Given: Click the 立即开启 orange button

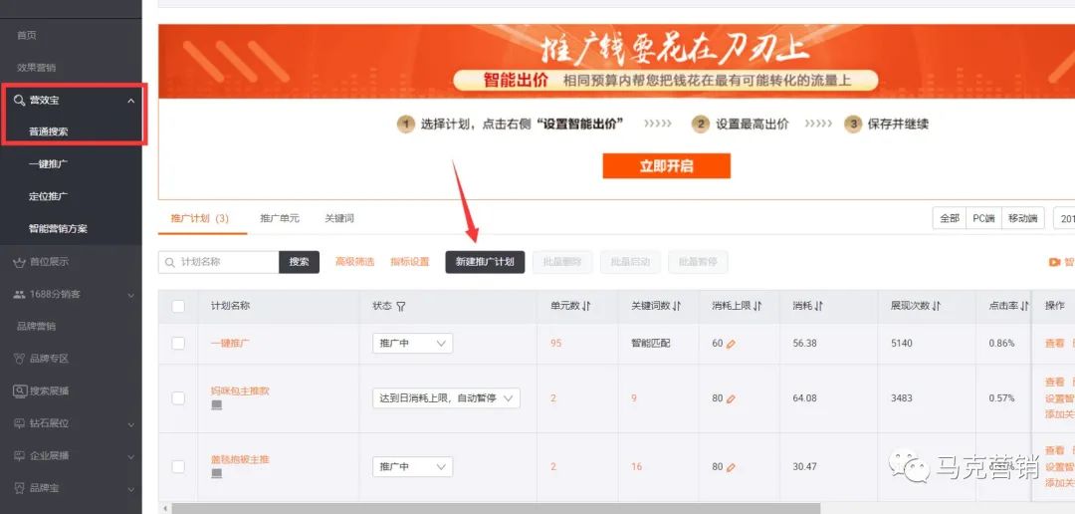Looking at the screenshot, I should pyautogui.click(x=666, y=166).
